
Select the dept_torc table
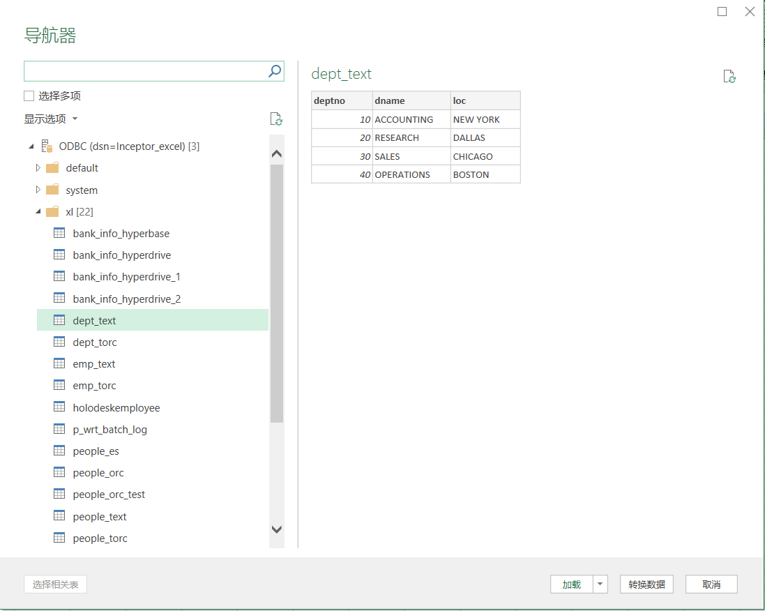pyautogui.click(x=95, y=342)
